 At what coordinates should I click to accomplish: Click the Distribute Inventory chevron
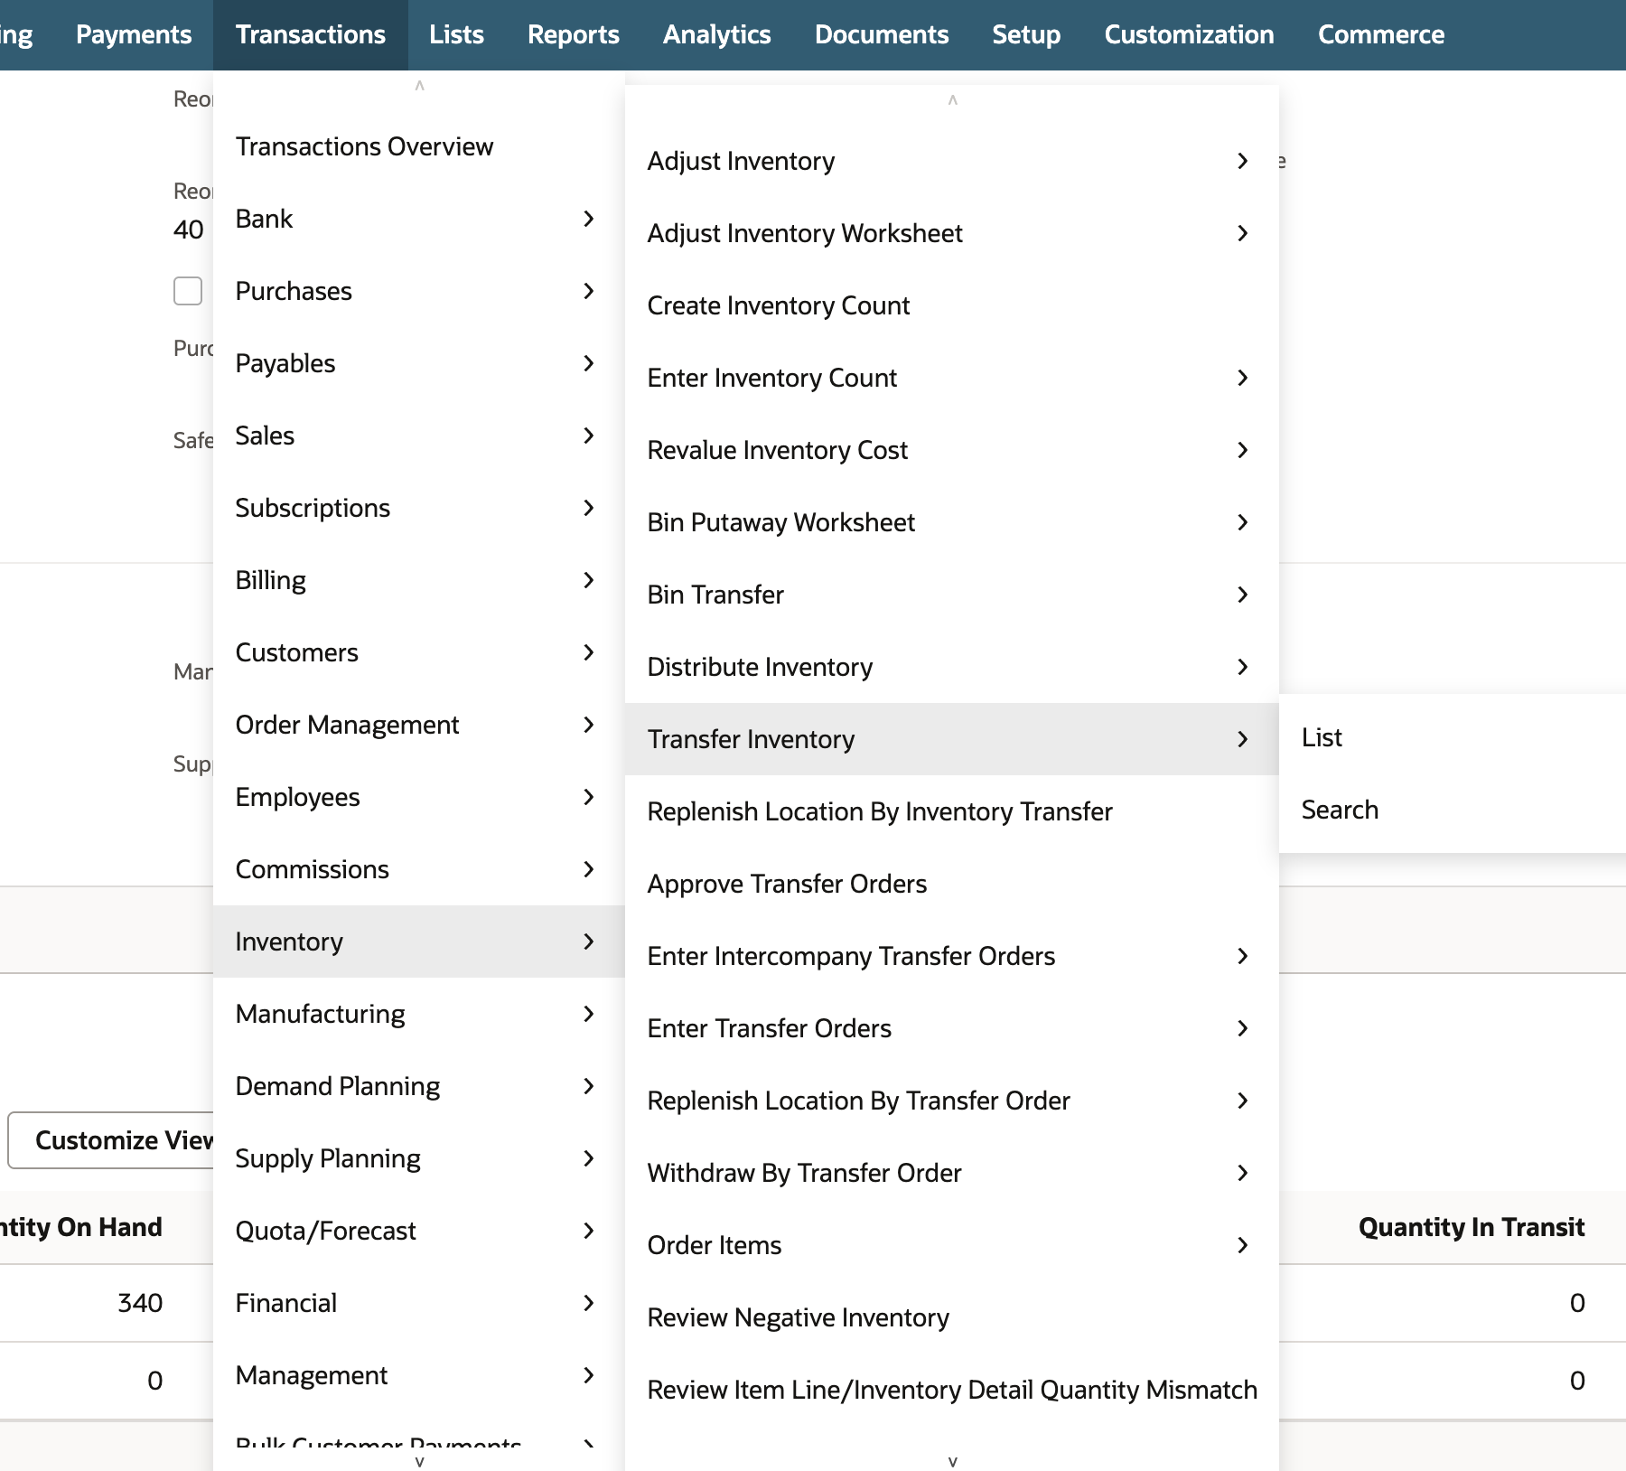click(1243, 667)
